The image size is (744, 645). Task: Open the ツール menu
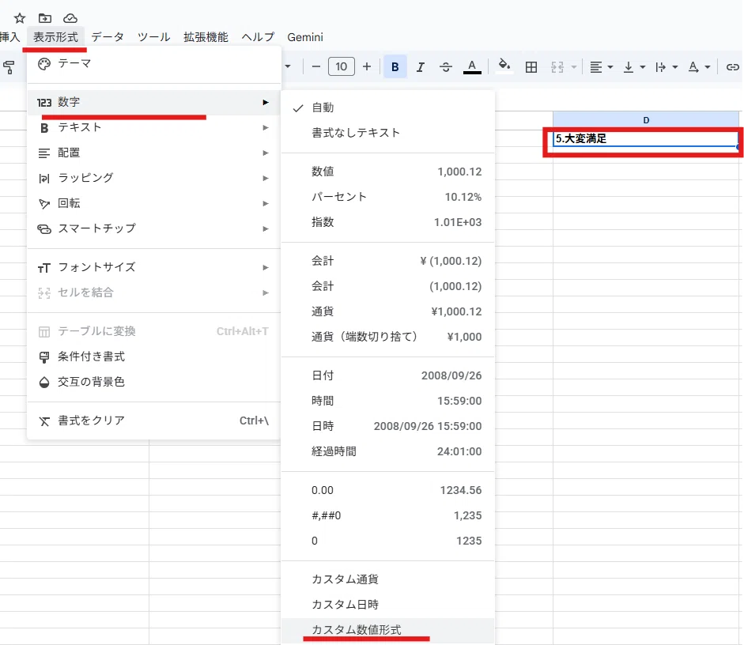coord(153,37)
